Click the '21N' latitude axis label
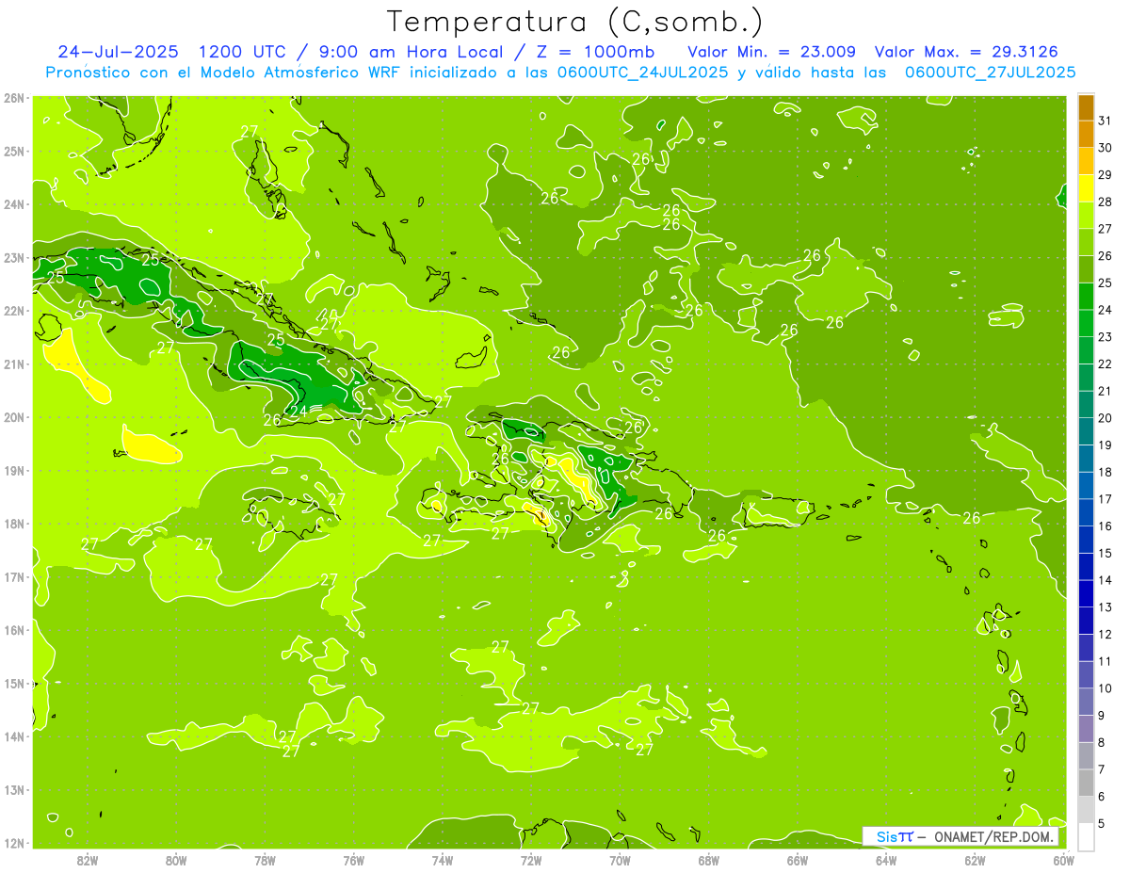Screen dimensions: 1130x873 (x=13, y=364)
